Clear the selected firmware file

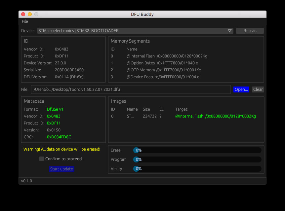[258, 89]
